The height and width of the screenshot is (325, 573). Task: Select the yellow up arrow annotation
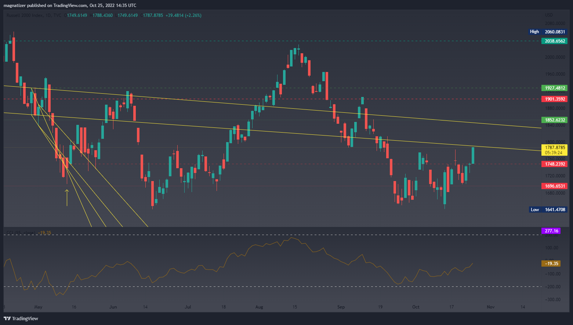(x=67, y=197)
